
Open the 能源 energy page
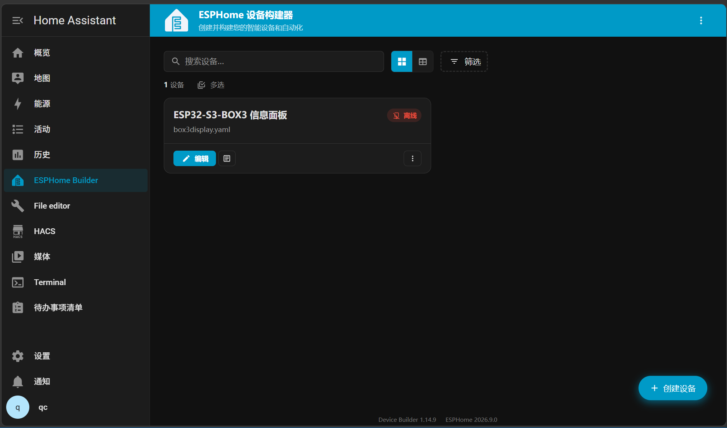click(75, 104)
